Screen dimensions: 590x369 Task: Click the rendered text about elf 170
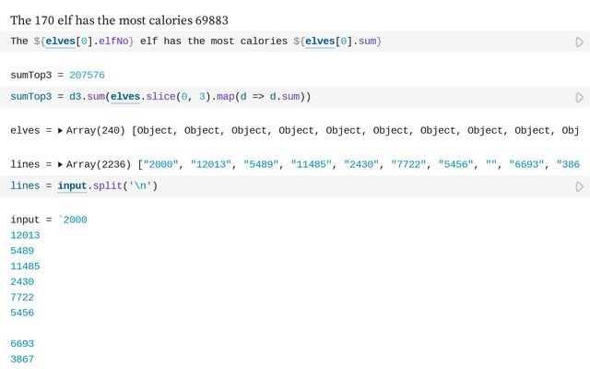click(x=120, y=19)
